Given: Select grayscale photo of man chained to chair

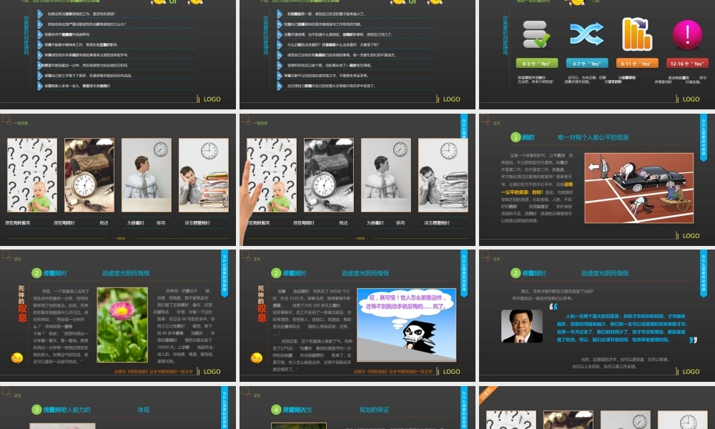Looking at the screenshot, I should pos(386,175).
